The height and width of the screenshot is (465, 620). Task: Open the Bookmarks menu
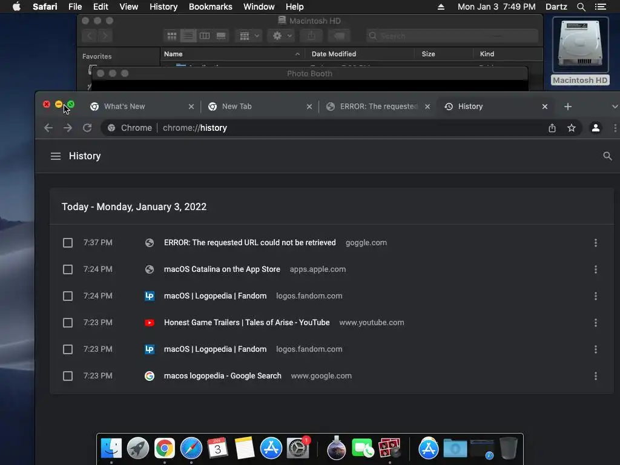click(x=210, y=7)
